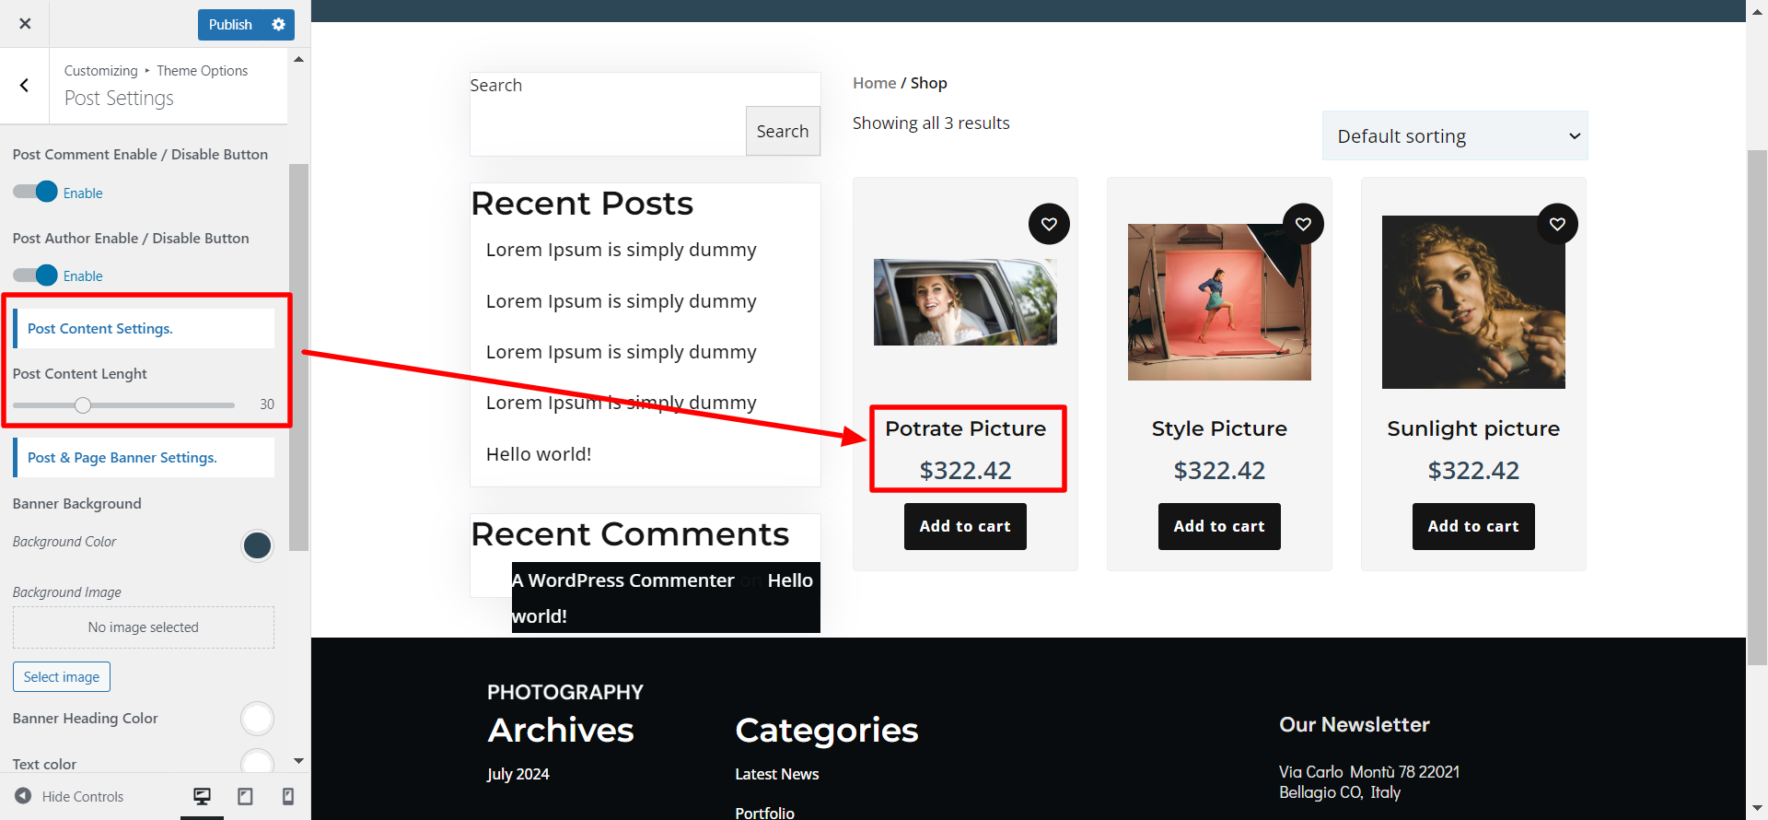
Task: Go back using the left chevron arrow
Action: tap(25, 86)
